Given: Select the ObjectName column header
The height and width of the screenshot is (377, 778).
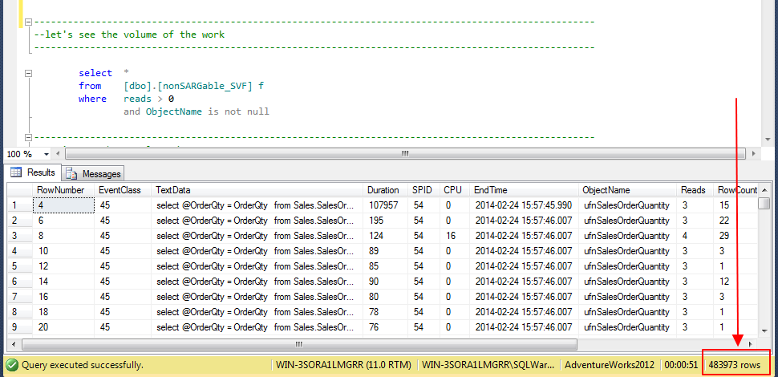Looking at the screenshot, I should (x=607, y=190).
